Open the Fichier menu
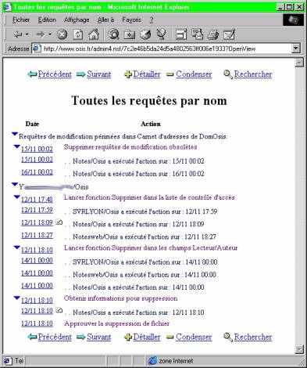This screenshot has width=307, height=368. click(x=21, y=20)
